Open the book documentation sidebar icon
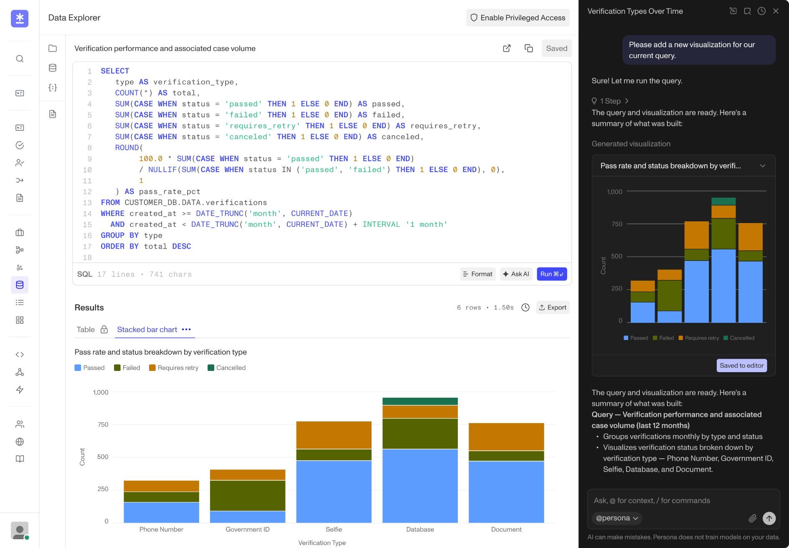This screenshot has width=789, height=548. coord(20,459)
